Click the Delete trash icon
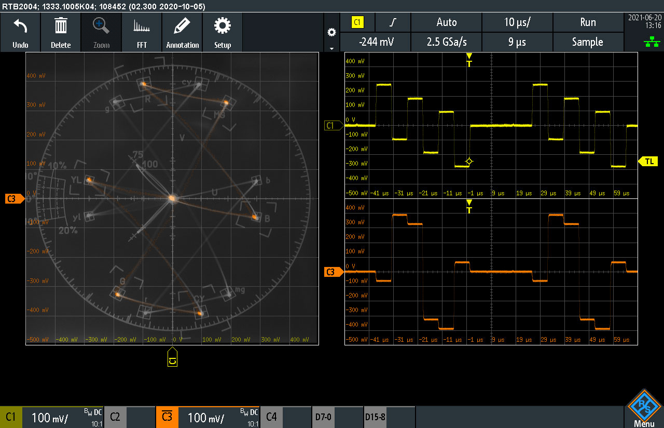The image size is (664, 428). point(61,32)
